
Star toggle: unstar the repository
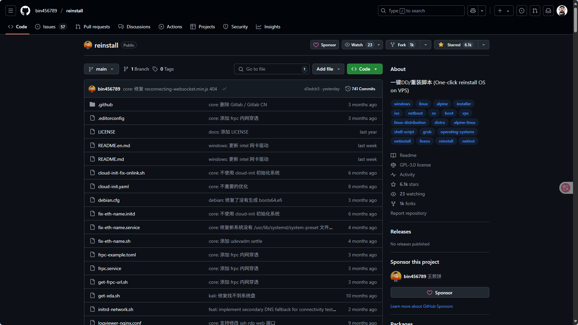pos(456,45)
